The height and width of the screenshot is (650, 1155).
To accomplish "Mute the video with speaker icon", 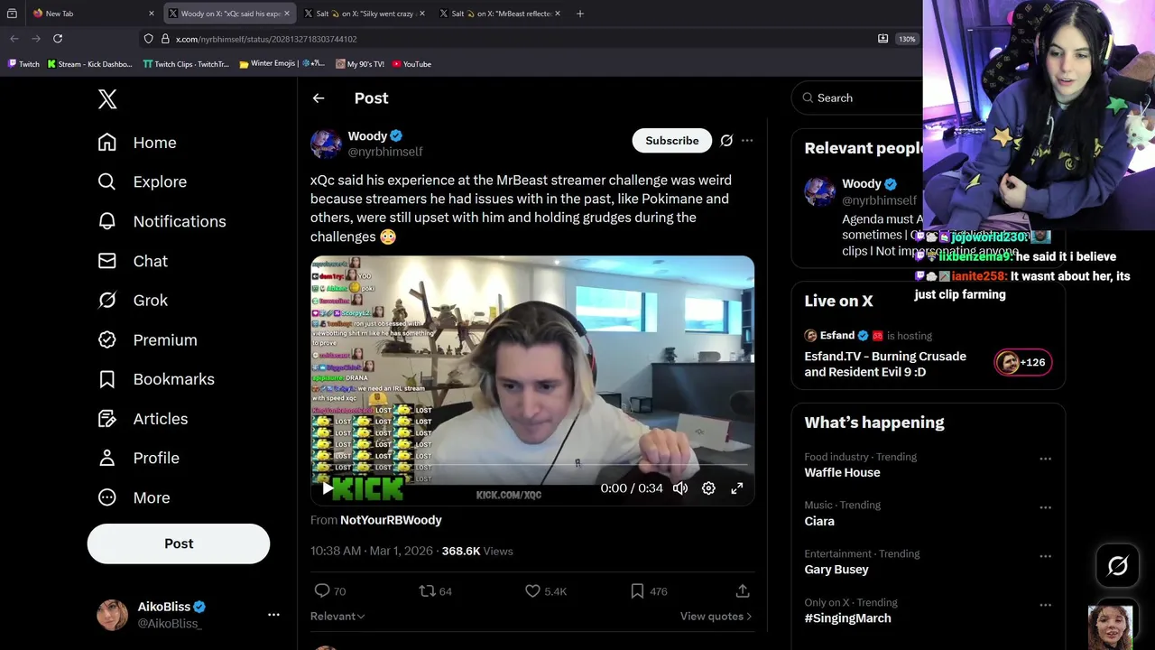I will pos(680,488).
